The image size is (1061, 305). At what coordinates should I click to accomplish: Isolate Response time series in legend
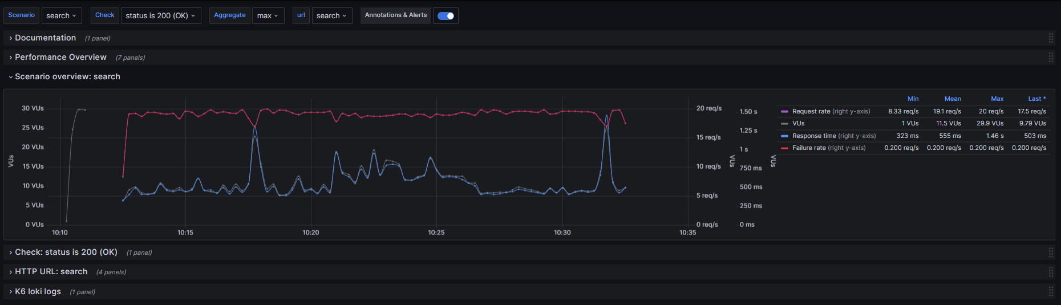click(814, 136)
